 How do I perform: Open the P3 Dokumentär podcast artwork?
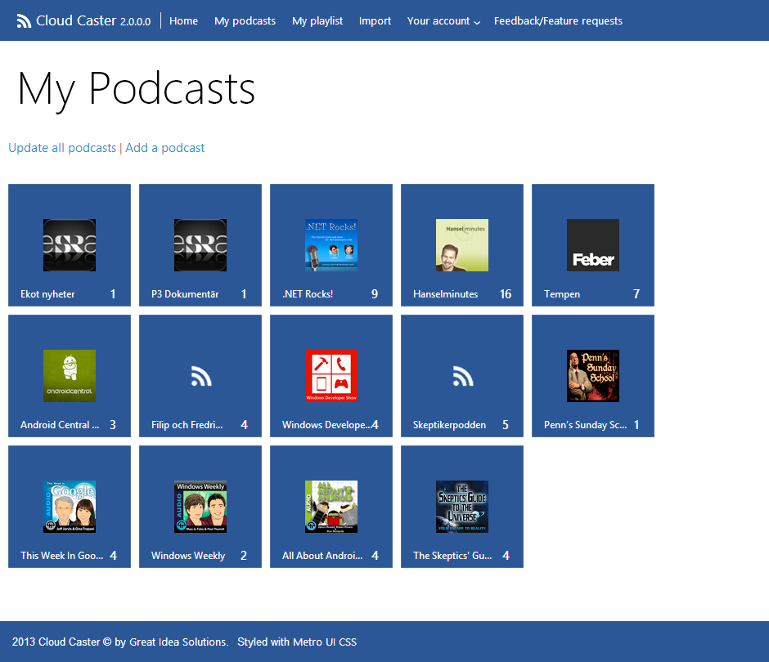coord(200,245)
